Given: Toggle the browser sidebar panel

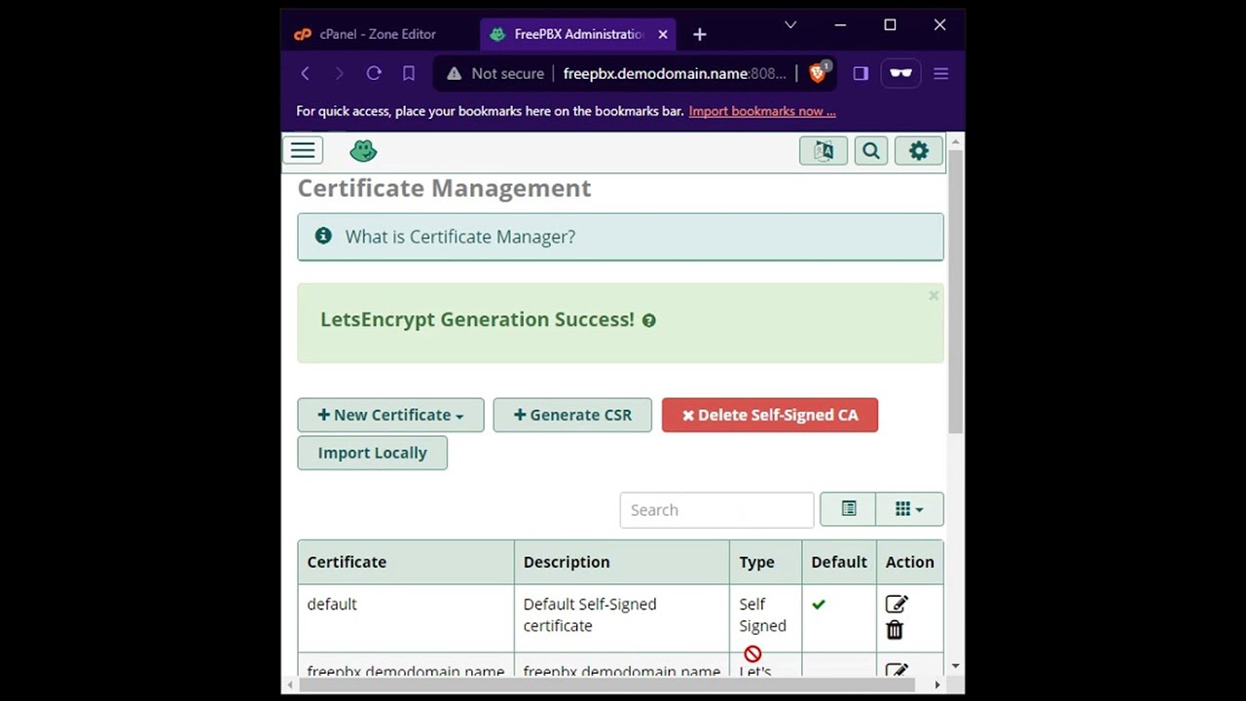Looking at the screenshot, I should point(861,73).
